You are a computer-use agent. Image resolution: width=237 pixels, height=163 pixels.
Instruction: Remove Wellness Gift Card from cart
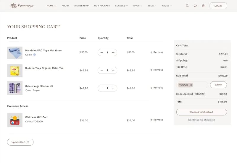click(157, 120)
